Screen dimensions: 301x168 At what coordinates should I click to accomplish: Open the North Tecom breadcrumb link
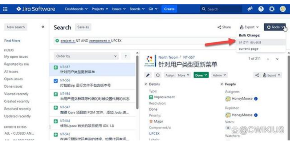(x=168, y=57)
